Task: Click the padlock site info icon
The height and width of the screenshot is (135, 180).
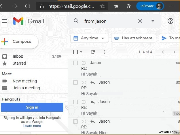Action: click(42, 6)
